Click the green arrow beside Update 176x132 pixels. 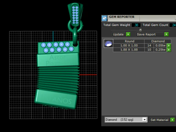[128, 34]
